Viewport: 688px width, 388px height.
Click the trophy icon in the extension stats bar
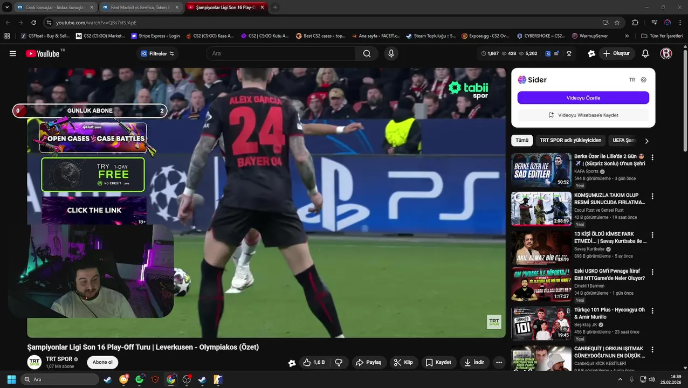tap(569, 53)
